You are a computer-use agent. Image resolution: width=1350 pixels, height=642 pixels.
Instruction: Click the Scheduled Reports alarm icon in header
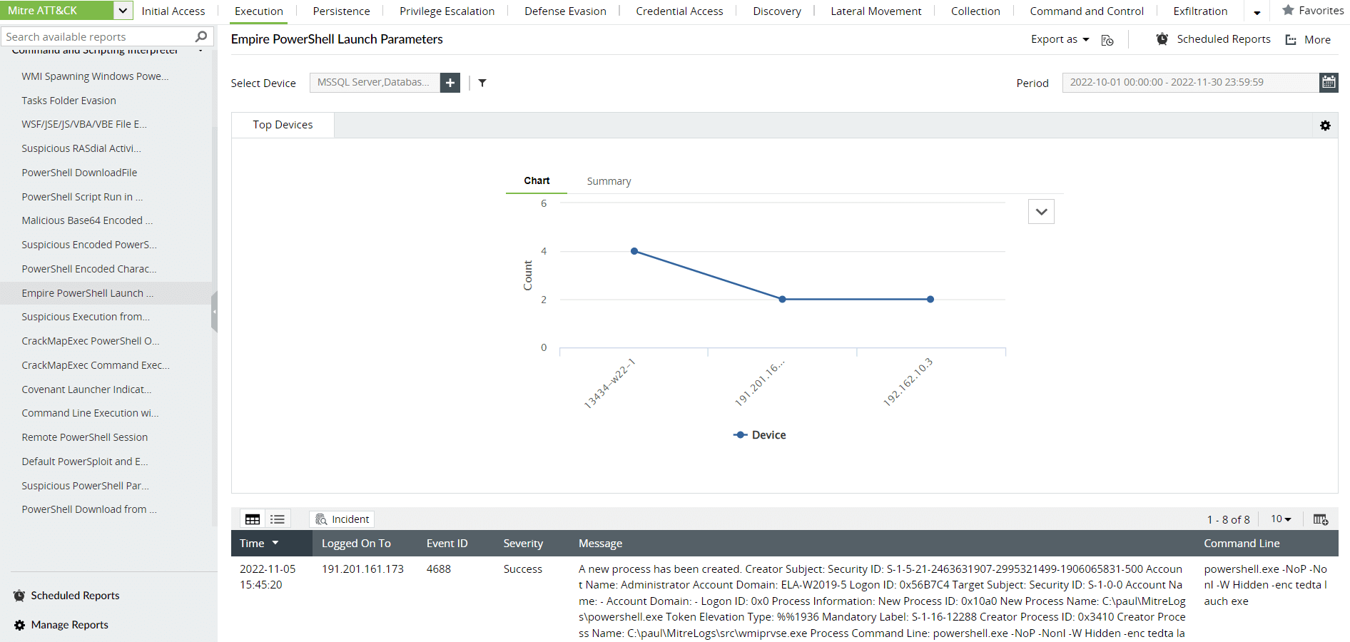(1162, 39)
